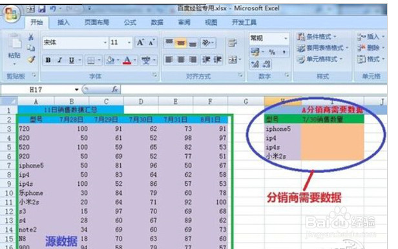Cut selection with the scissors icon
The height and width of the screenshot is (249, 398).
tap(31, 37)
